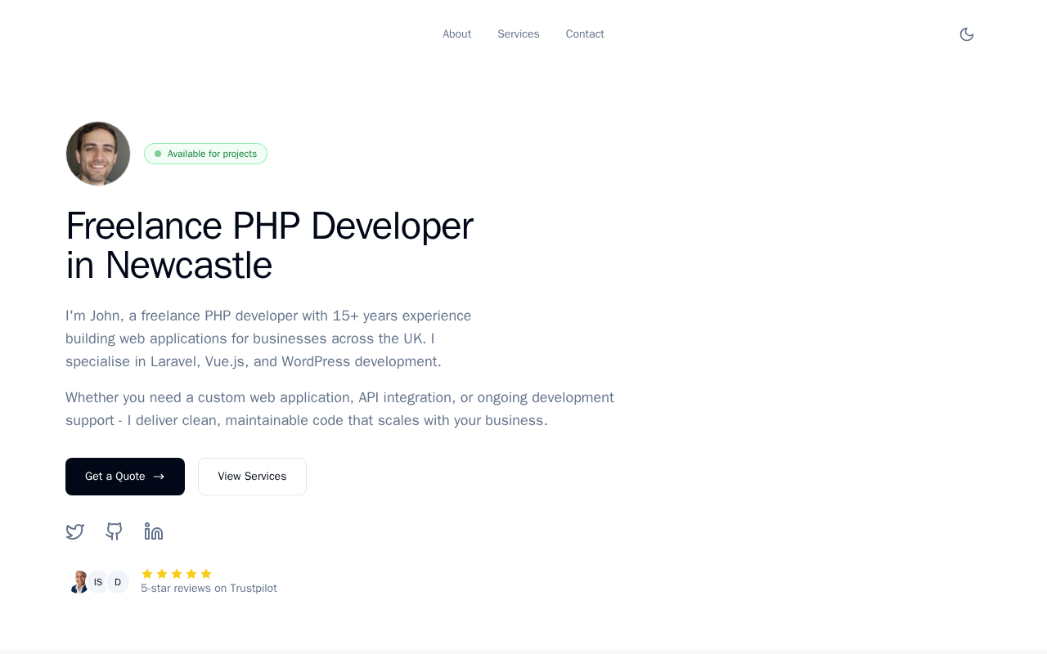Open the 5-star reviews on Trustpilot text

click(x=209, y=589)
